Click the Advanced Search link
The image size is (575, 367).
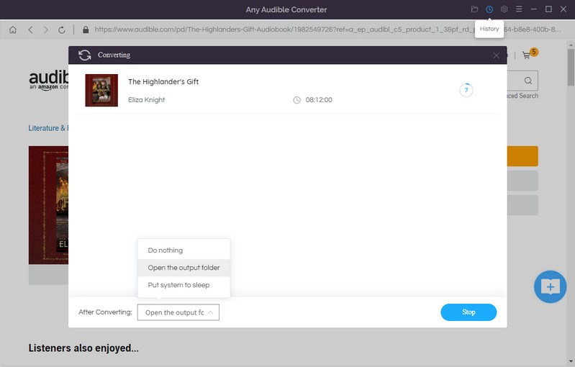click(x=522, y=96)
